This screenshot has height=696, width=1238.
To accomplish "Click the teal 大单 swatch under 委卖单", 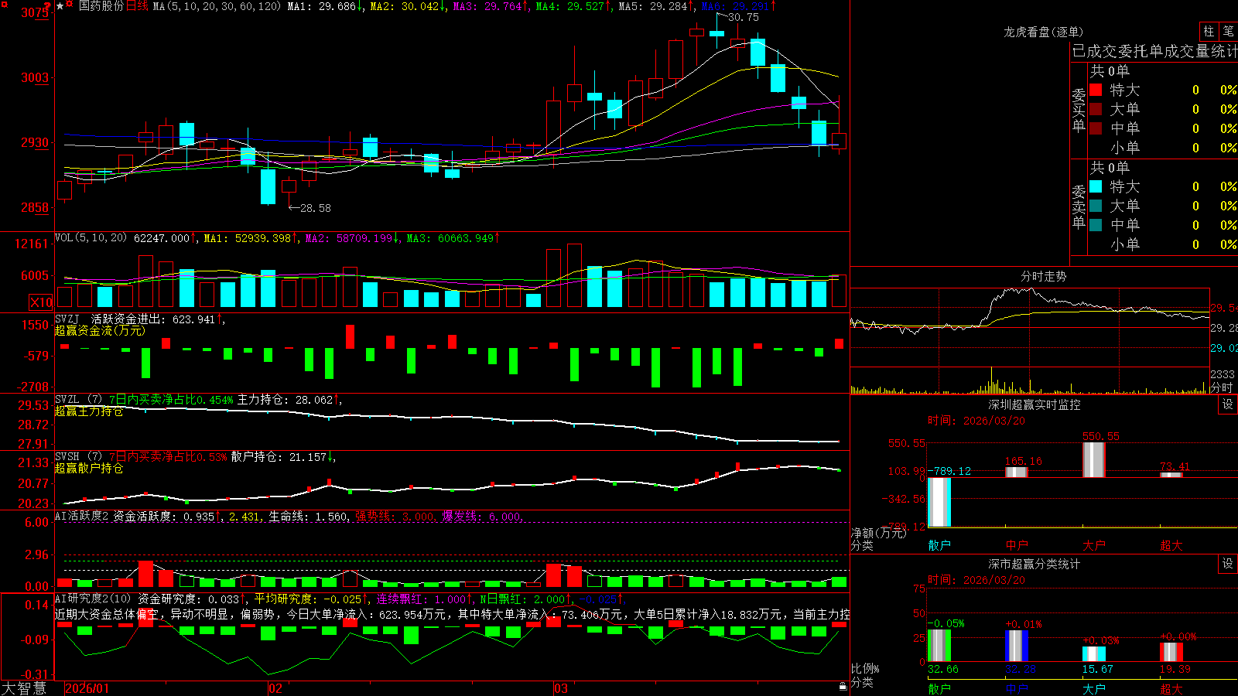I will coord(1096,206).
